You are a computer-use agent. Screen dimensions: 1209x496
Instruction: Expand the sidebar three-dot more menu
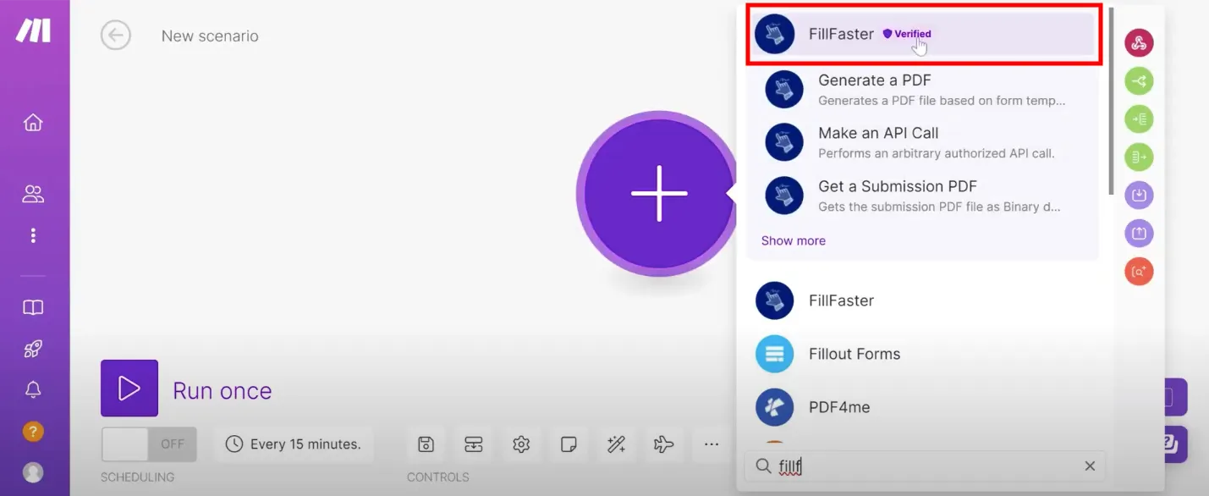[33, 235]
